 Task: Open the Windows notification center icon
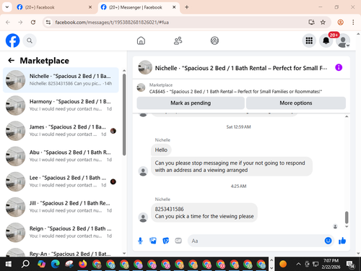coord(350,264)
